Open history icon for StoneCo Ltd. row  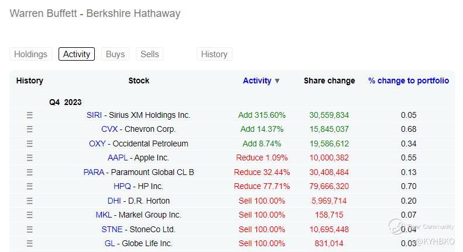pos(29,229)
